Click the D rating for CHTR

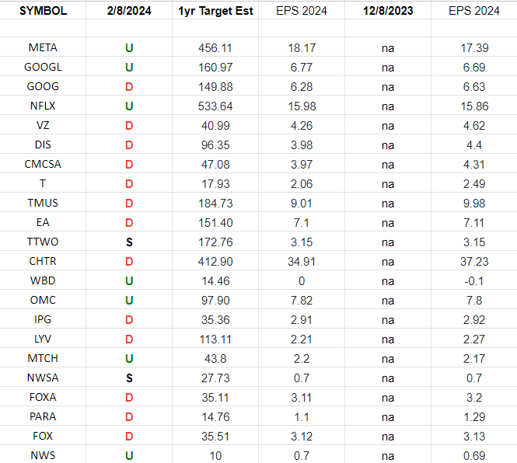point(129,262)
